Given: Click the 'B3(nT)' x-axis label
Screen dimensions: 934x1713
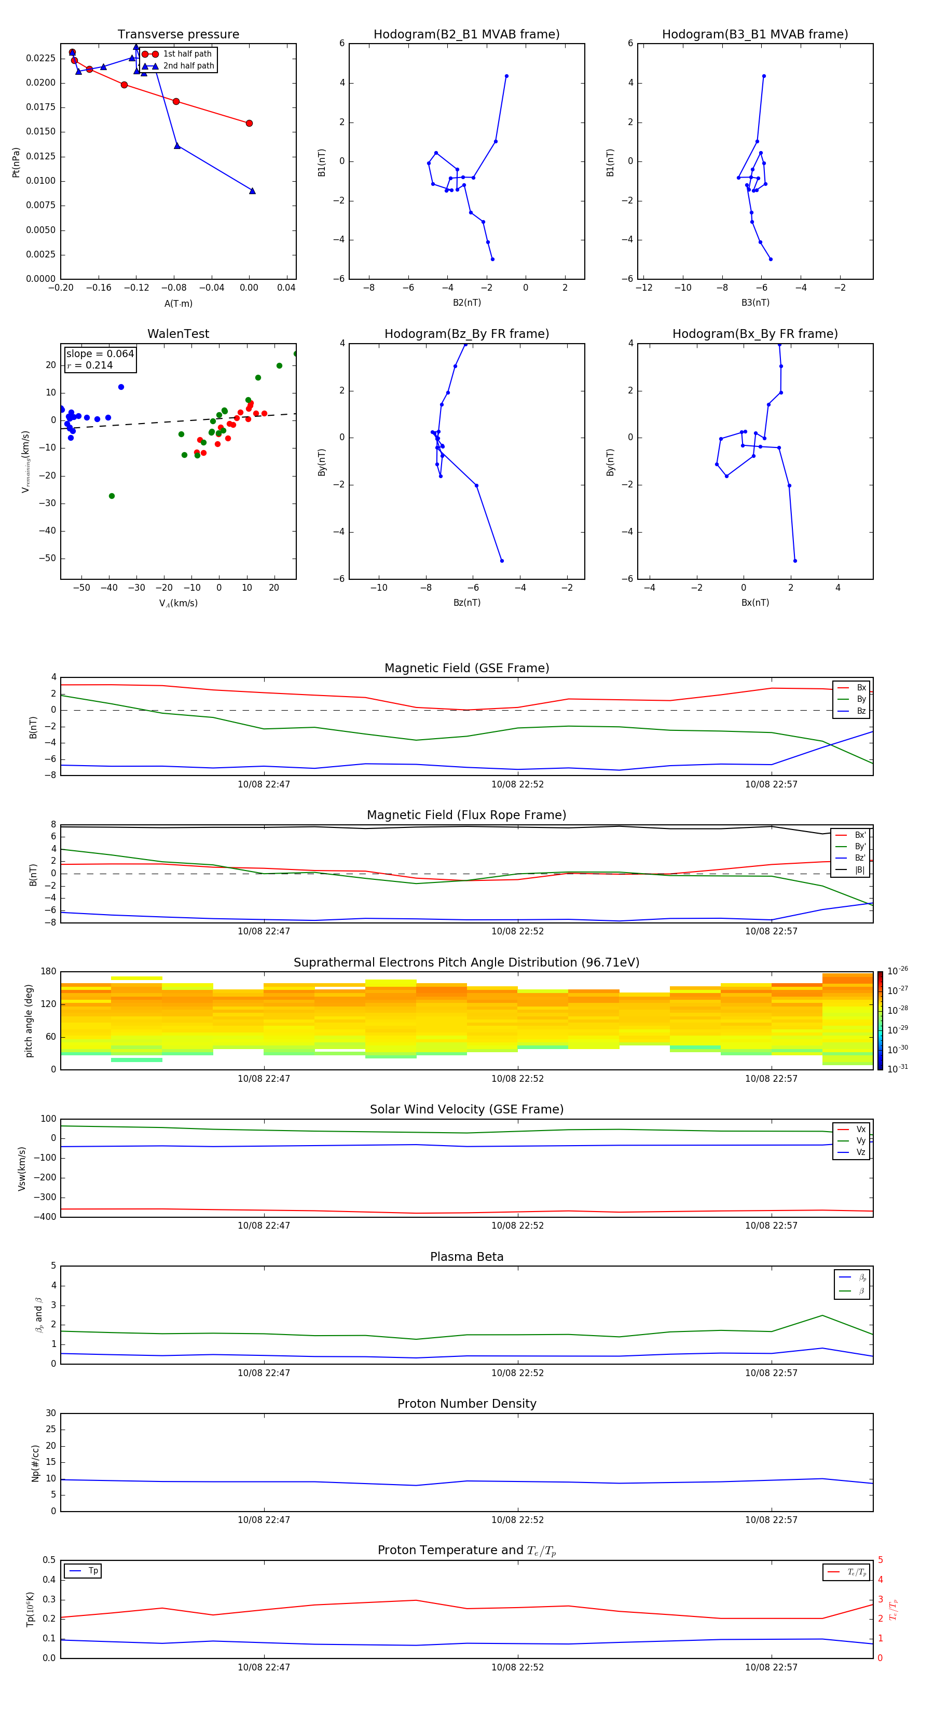Looking at the screenshot, I should click(755, 303).
